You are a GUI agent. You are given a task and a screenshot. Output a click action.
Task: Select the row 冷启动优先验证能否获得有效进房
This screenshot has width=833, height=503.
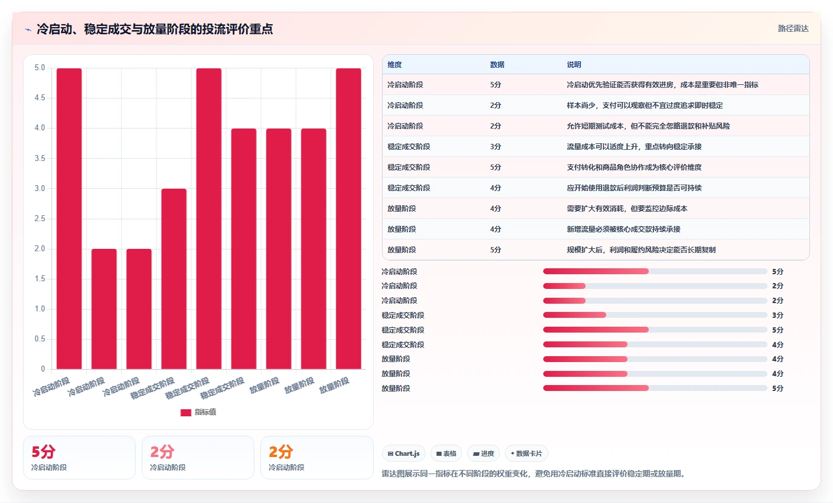tap(596, 84)
